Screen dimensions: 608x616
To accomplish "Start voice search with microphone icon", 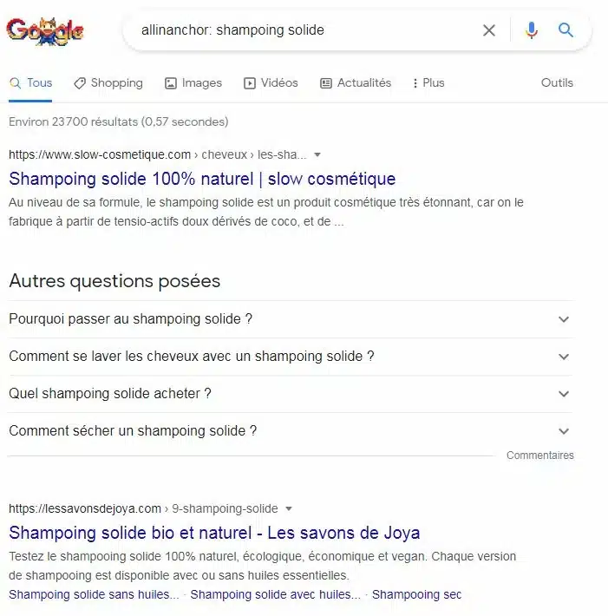I will click(x=532, y=30).
